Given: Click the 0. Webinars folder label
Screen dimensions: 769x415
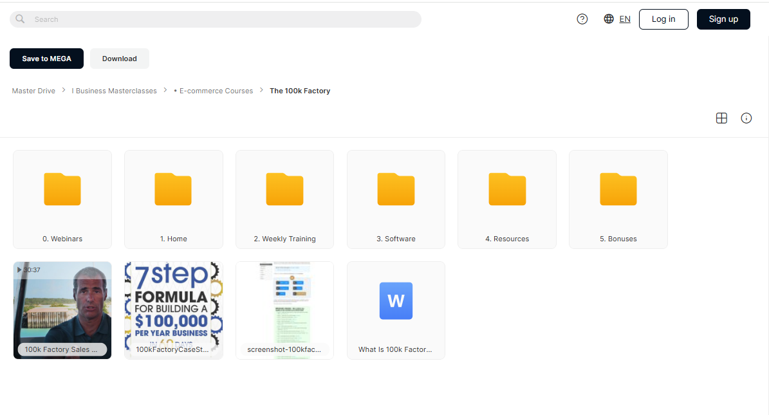Looking at the screenshot, I should point(62,239).
